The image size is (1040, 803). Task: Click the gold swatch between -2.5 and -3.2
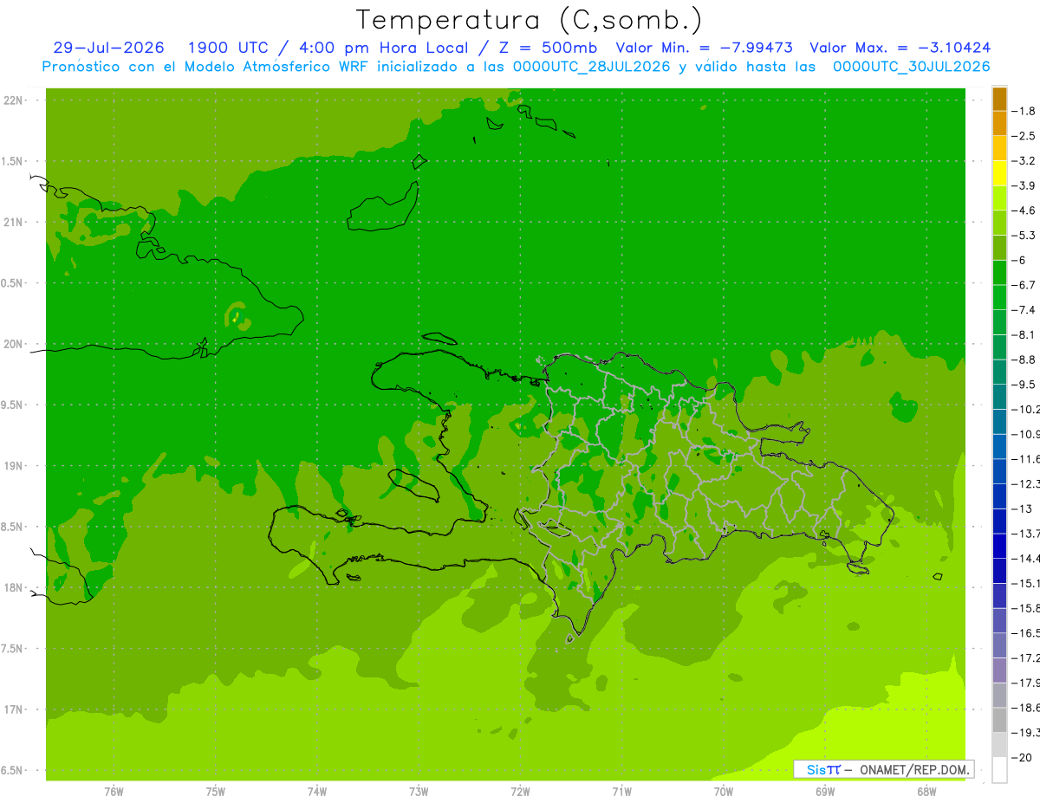[x=999, y=148]
